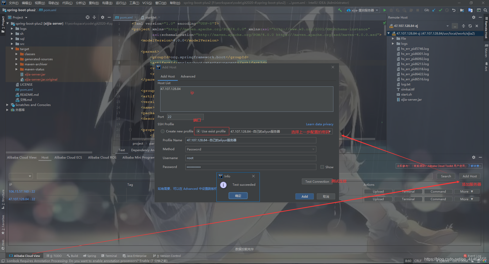489x264 pixels.
Task: Click the Learn data privacy link
Action: (x=320, y=124)
